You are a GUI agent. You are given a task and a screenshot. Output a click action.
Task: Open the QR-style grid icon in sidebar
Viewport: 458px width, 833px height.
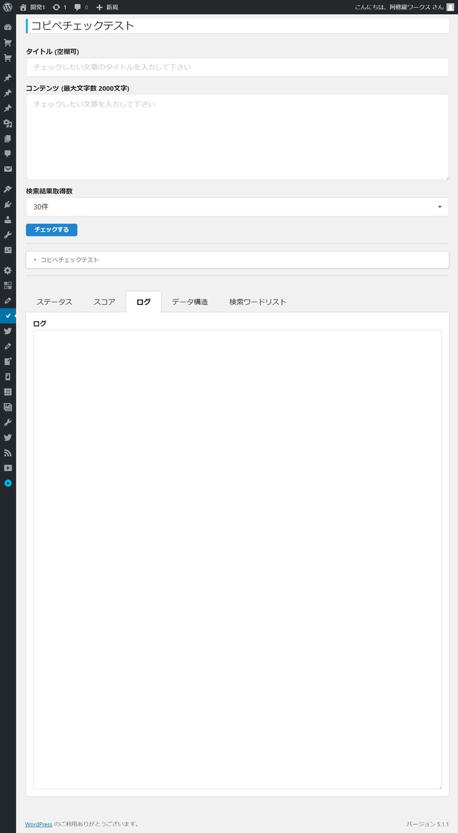click(8, 285)
